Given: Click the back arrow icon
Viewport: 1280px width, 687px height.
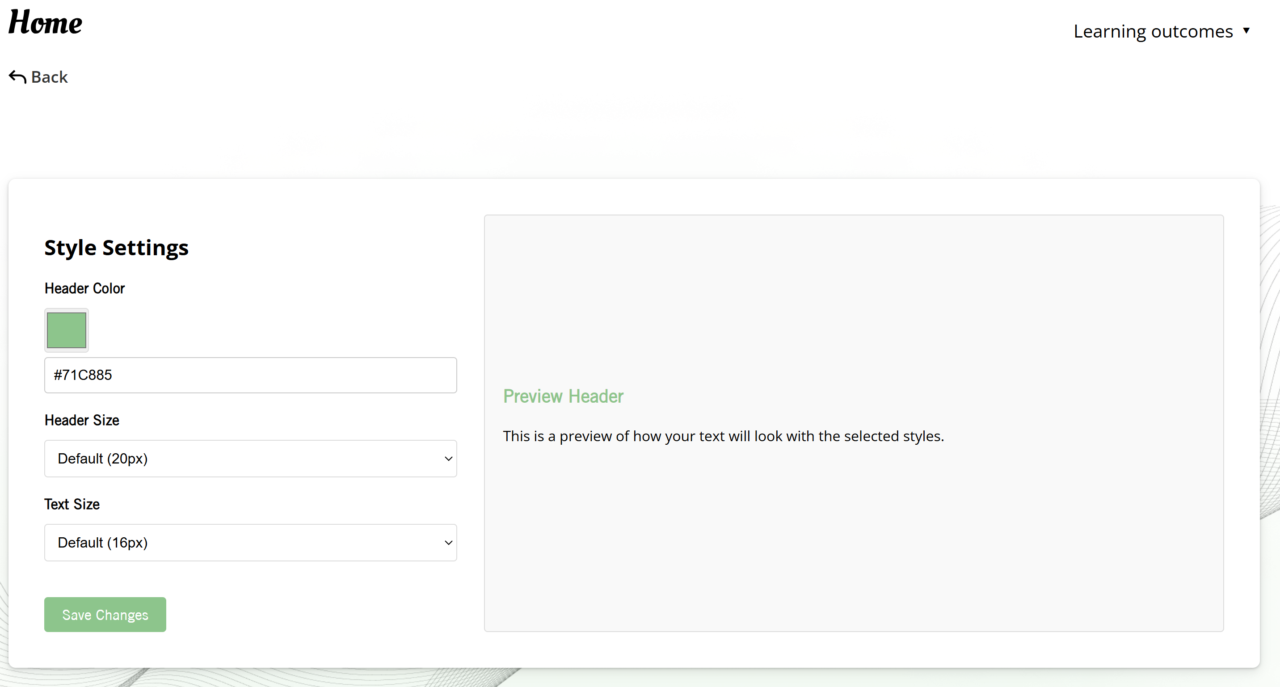Looking at the screenshot, I should point(17,77).
